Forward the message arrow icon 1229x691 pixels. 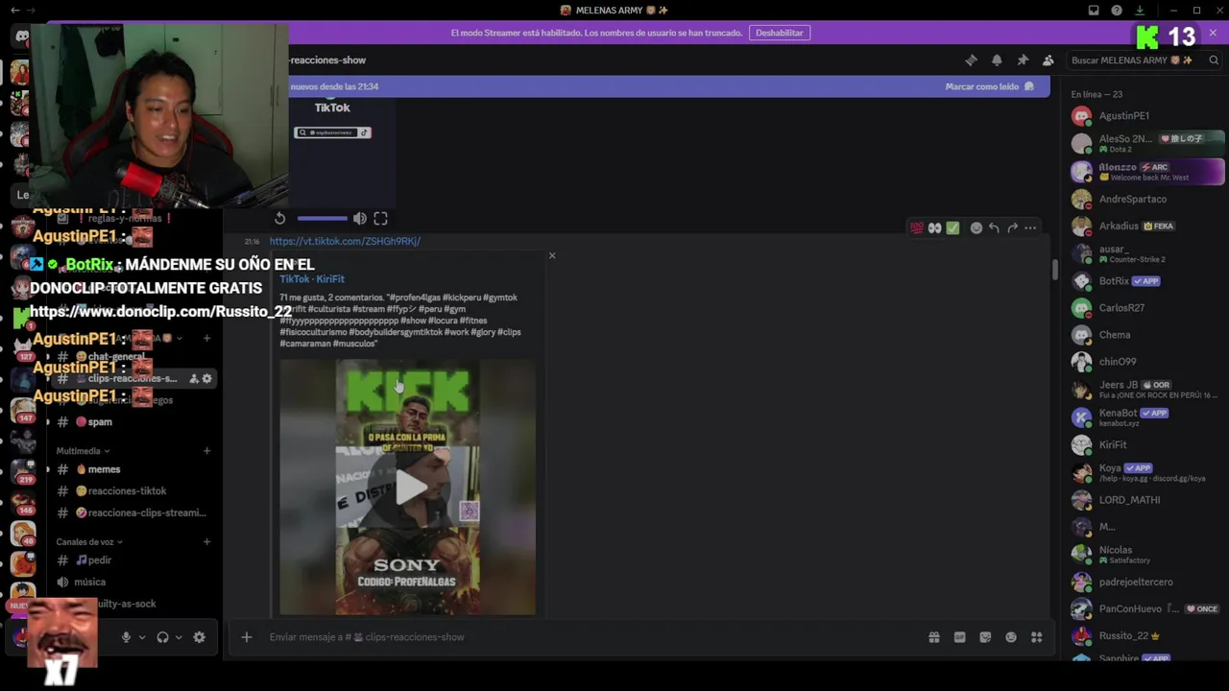click(1012, 228)
